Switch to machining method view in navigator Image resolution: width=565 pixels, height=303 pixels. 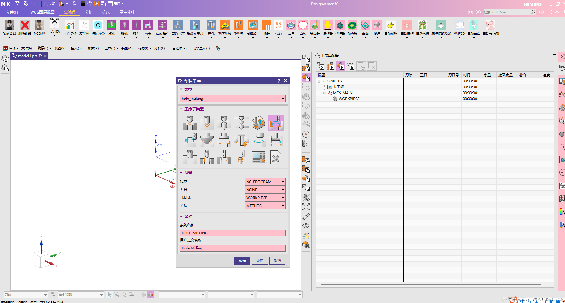click(x=350, y=66)
